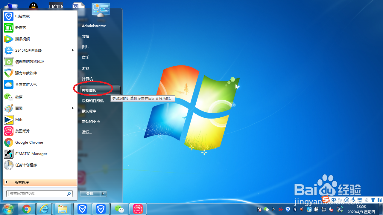Open the emoji smiley on IME bar
Screen dimensions: 383x215
pos(347,200)
